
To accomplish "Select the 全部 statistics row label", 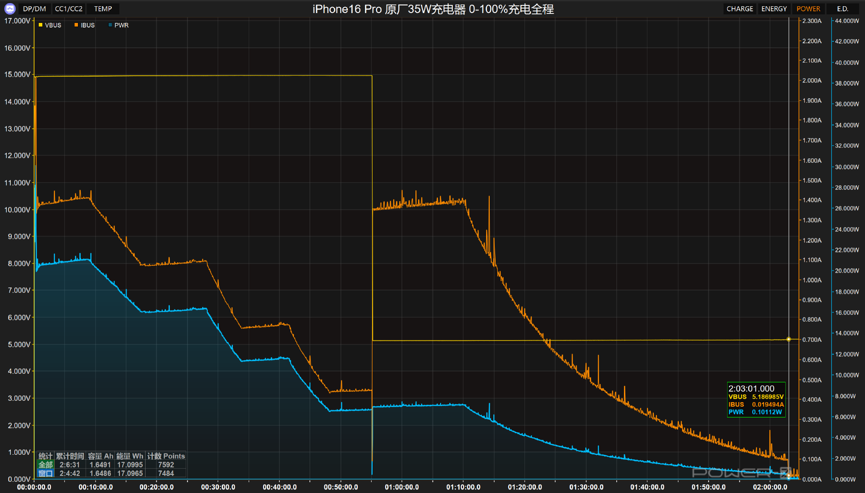I will 46,465.
